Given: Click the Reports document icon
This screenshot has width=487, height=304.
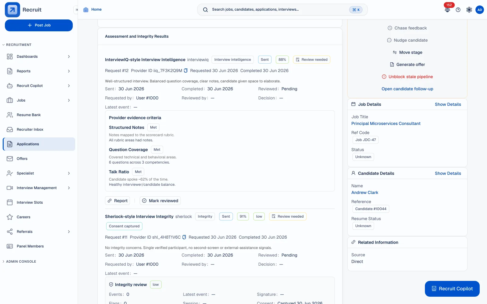Looking at the screenshot, I should point(10,71).
